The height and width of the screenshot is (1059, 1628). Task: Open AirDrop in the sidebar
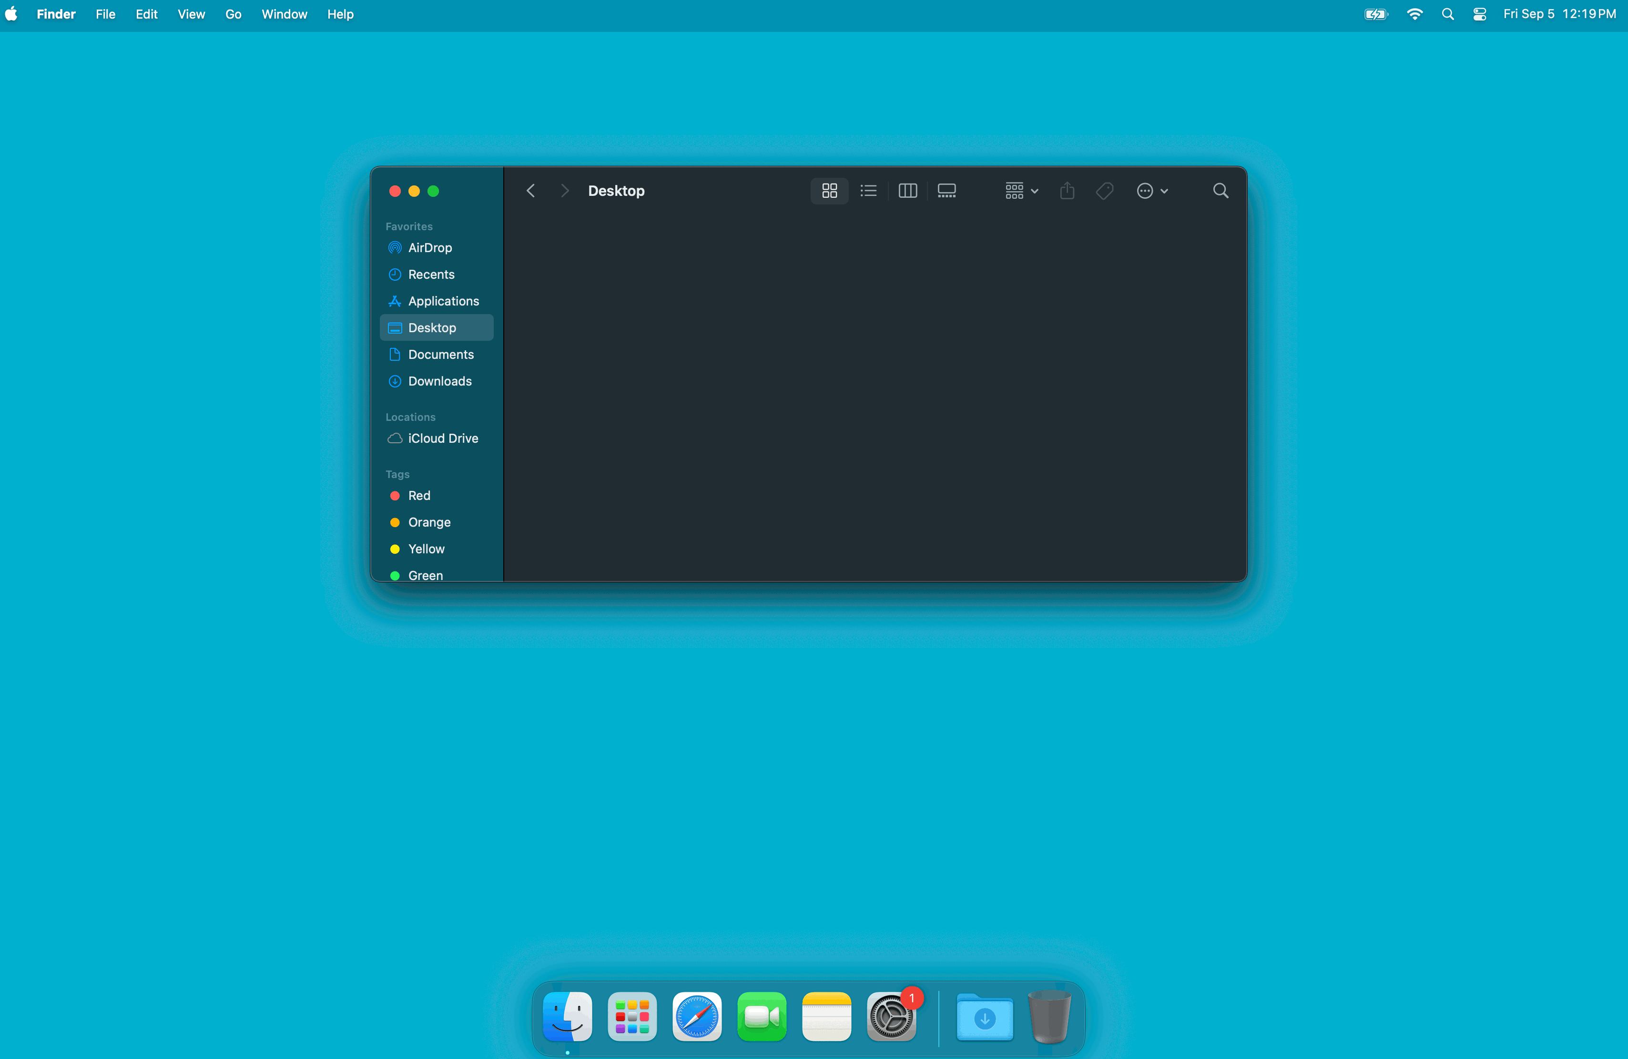(x=429, y=248)
